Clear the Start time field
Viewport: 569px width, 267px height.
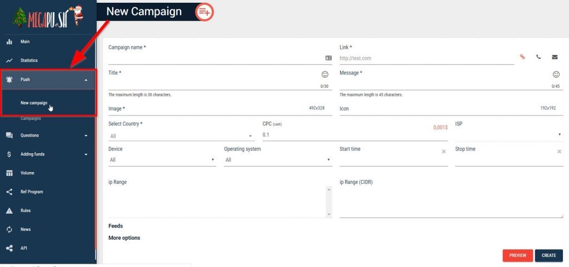(443, 151)
